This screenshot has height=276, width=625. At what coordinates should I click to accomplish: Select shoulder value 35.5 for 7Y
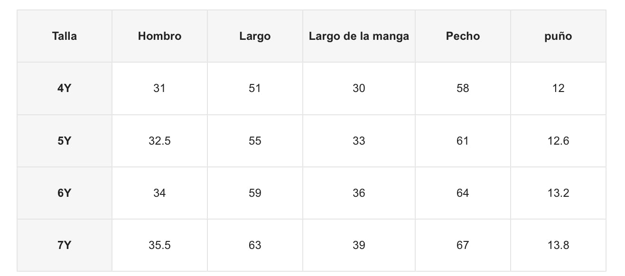159,245
